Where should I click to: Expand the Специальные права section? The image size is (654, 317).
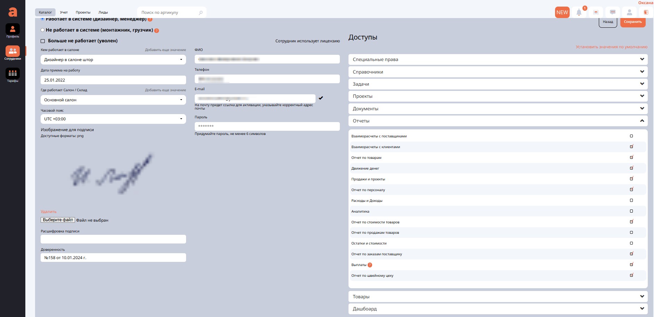[498, 59]
